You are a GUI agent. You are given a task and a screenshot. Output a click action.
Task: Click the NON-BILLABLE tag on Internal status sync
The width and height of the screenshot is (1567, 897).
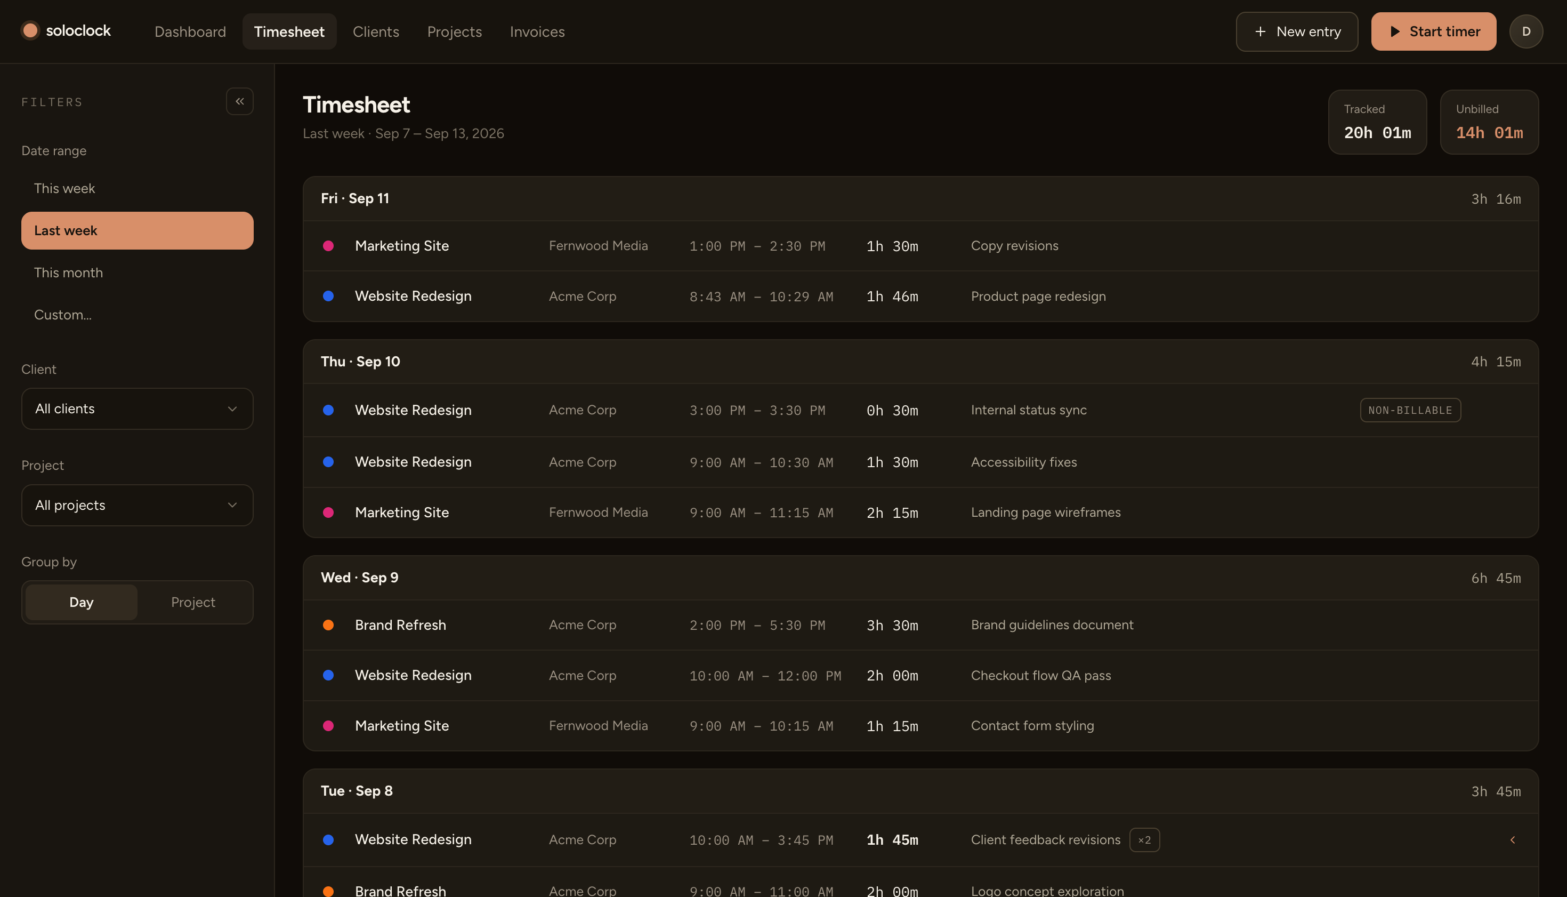pyautogui.click(x=1410, y=410)
